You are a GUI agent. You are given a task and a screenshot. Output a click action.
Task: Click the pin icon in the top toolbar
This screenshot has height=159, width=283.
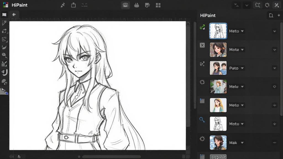(63, 5)
